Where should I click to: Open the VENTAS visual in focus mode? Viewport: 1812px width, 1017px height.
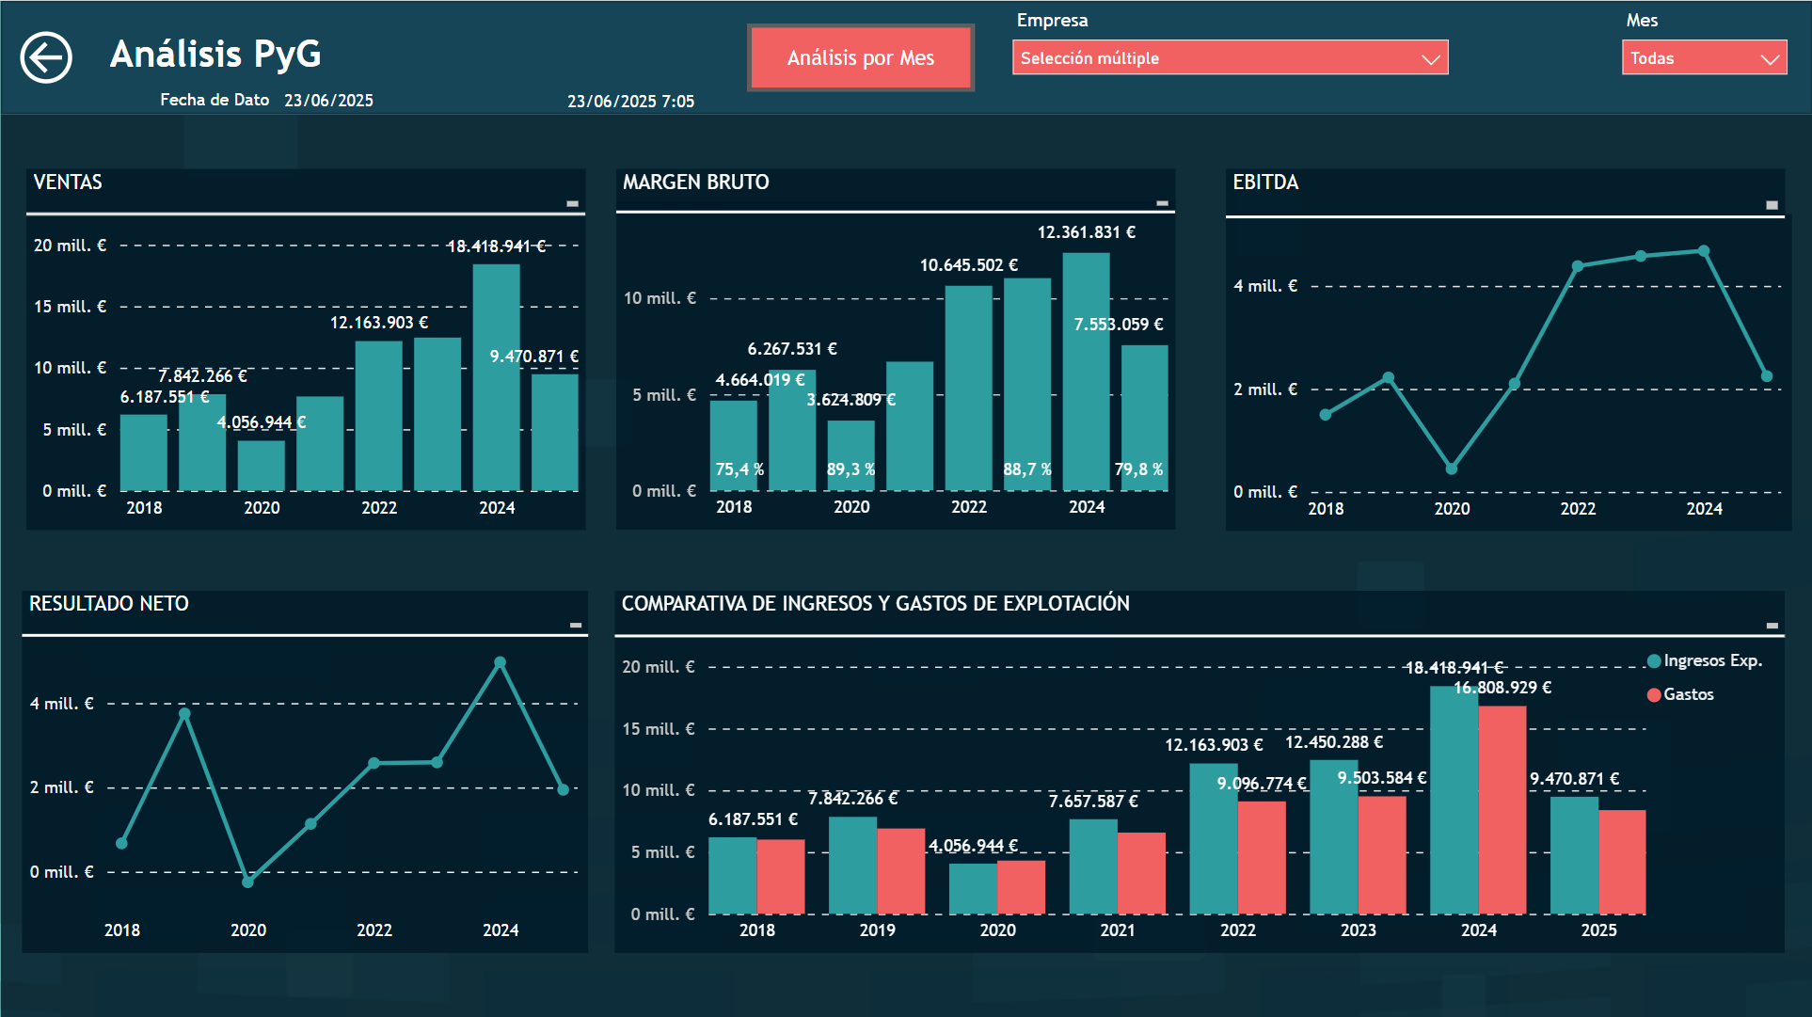click(573, 201)
